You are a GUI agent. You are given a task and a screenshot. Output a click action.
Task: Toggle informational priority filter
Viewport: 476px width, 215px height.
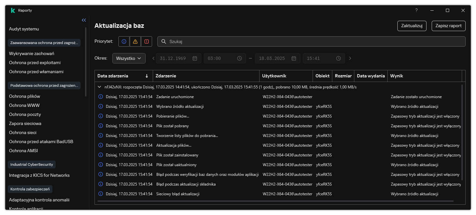pos(124,41)
